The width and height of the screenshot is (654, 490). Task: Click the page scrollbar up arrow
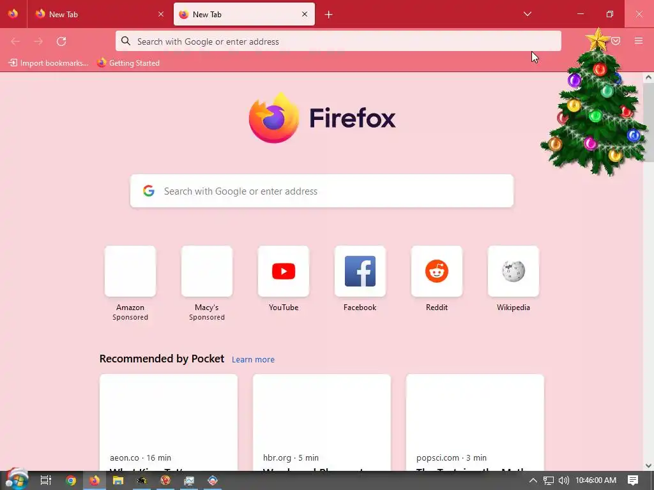648,77
